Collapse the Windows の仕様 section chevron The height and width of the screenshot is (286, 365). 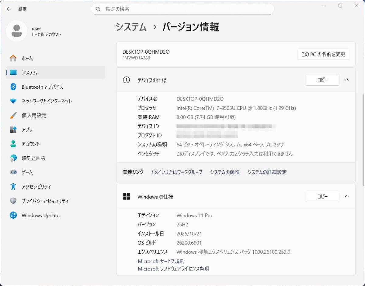pyautogui.click(x=346, y=196)
